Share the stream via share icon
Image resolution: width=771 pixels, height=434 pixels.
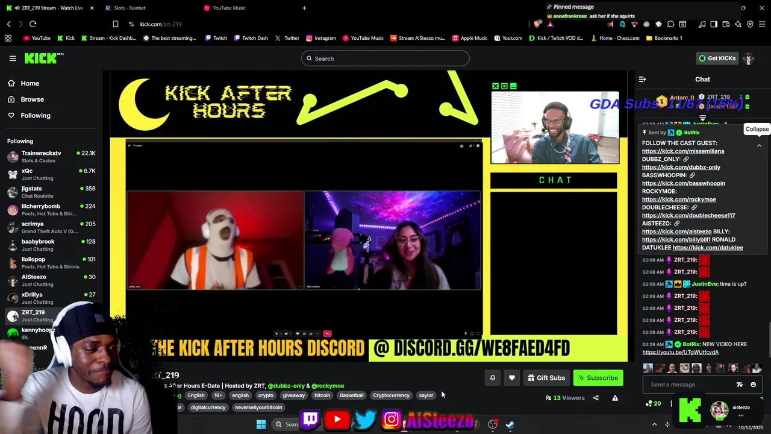(x=596, y=398)
